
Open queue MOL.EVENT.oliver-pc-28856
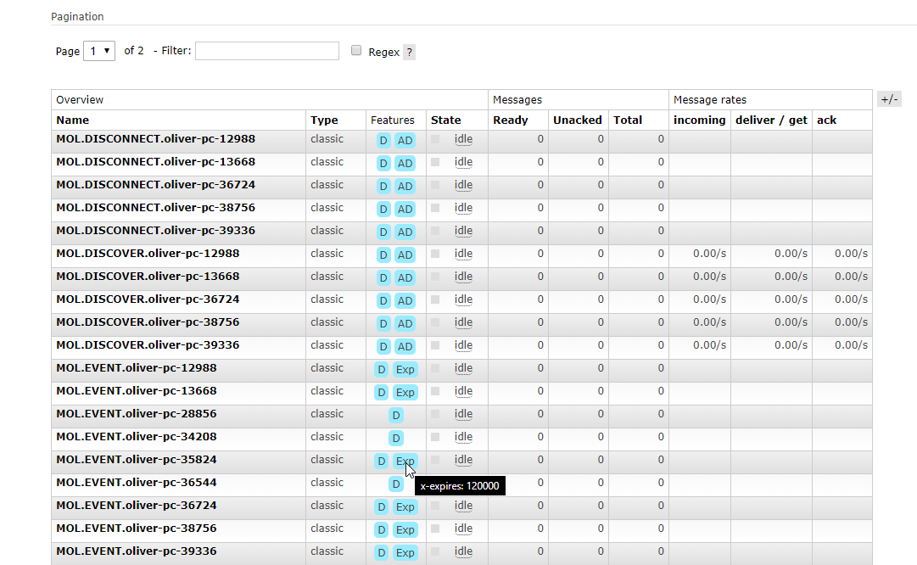pyautogui.click(x=137, y=413)
